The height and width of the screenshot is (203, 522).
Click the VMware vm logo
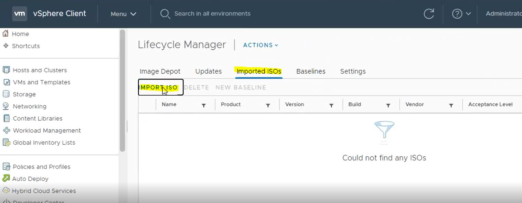pyautogui.click(x=20, y=14)
